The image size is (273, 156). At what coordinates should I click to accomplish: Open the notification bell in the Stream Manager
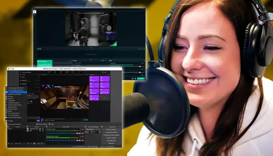click(105, 72)
